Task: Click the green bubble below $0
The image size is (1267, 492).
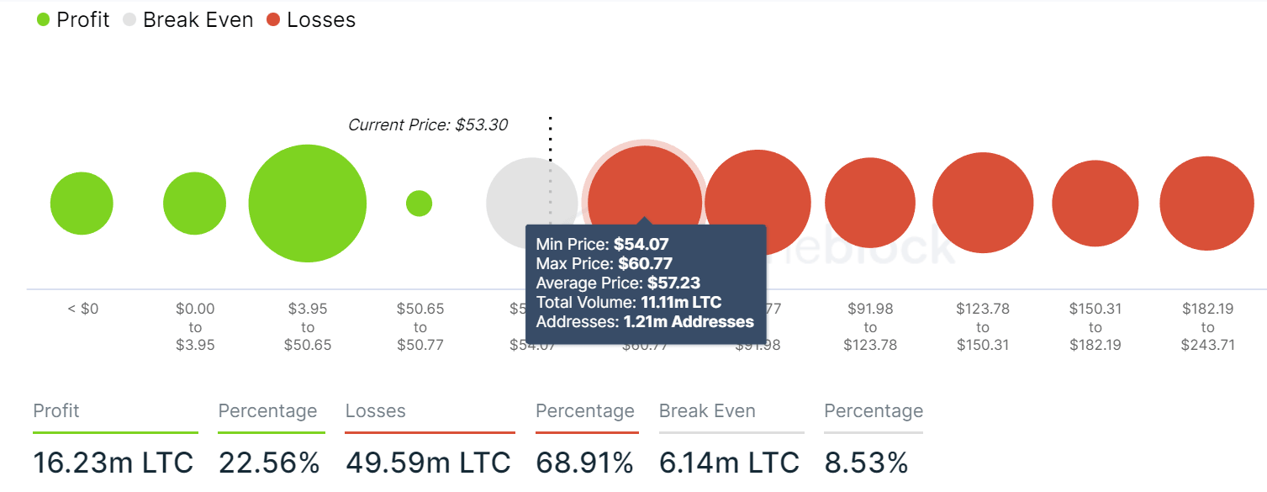Action: pos(82,204)
